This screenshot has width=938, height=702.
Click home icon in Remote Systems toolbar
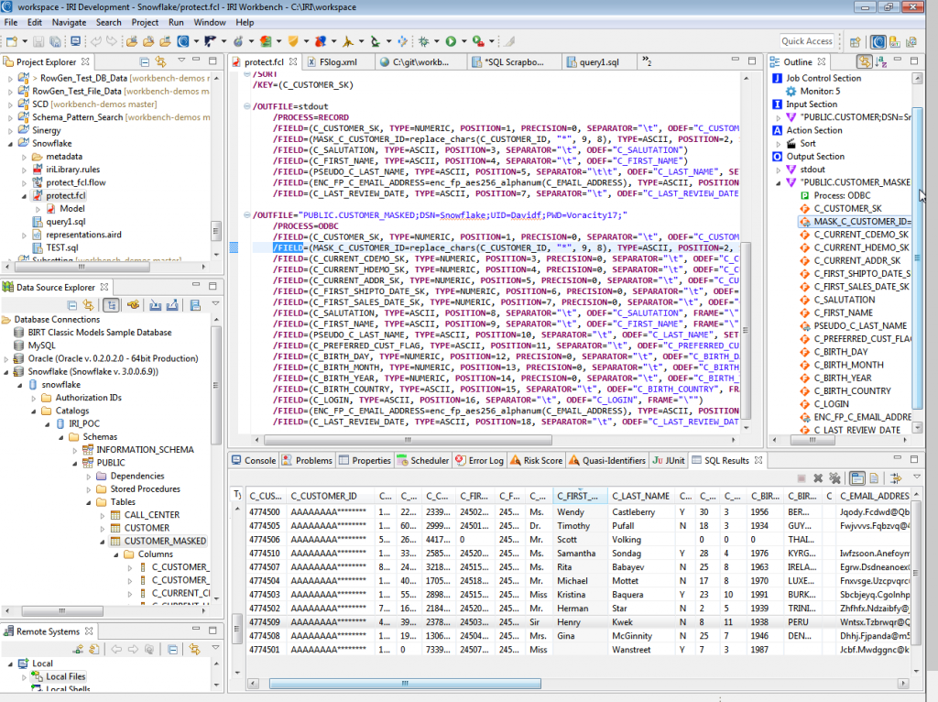point(149,650)
